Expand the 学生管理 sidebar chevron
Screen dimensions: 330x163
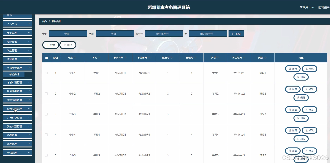[29, 51]
